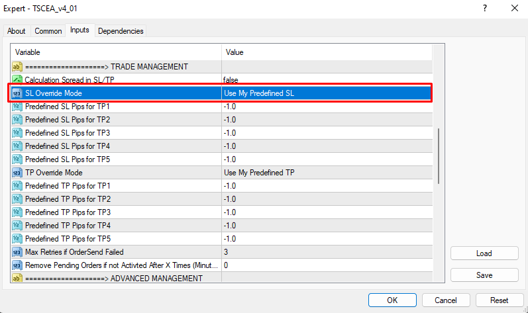
Task: Edit the Max Retries if OrderSend Failed value
Action: (325, 252)
